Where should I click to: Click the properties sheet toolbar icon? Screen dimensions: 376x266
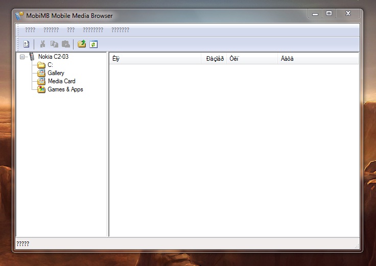tap(27, 44)
